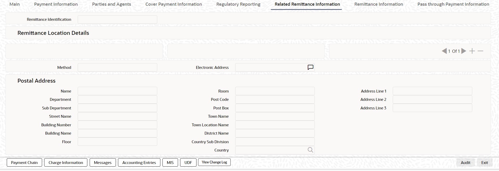Click the Post Box field
The width and height of the screenshot is (499, 171).
coord(275,108)
